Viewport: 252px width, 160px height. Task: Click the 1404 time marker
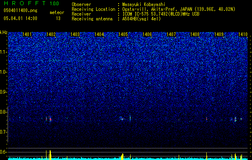click(x=99, y=34)
